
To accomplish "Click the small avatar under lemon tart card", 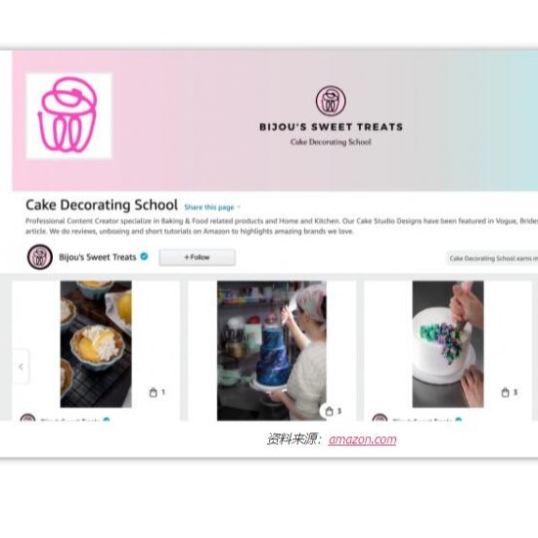I will click(27, 418).
